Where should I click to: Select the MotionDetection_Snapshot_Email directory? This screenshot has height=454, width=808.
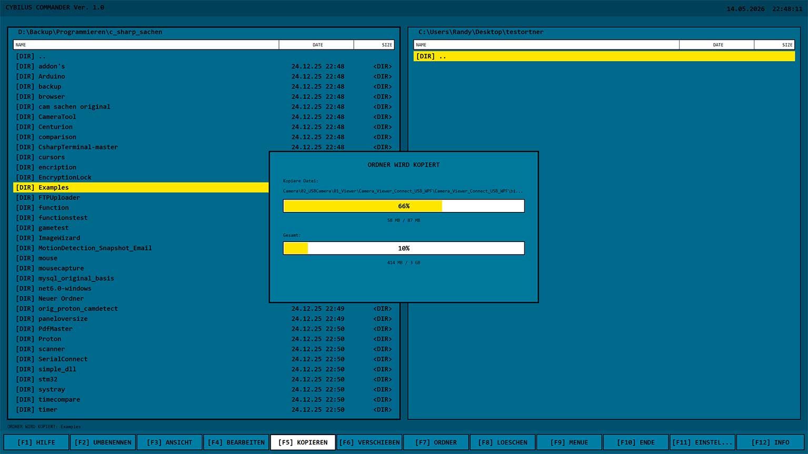tap(141, 248)
